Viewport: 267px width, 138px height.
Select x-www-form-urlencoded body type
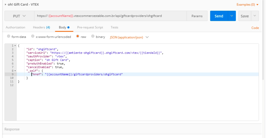pyautogui.click(x=33, y=37)
